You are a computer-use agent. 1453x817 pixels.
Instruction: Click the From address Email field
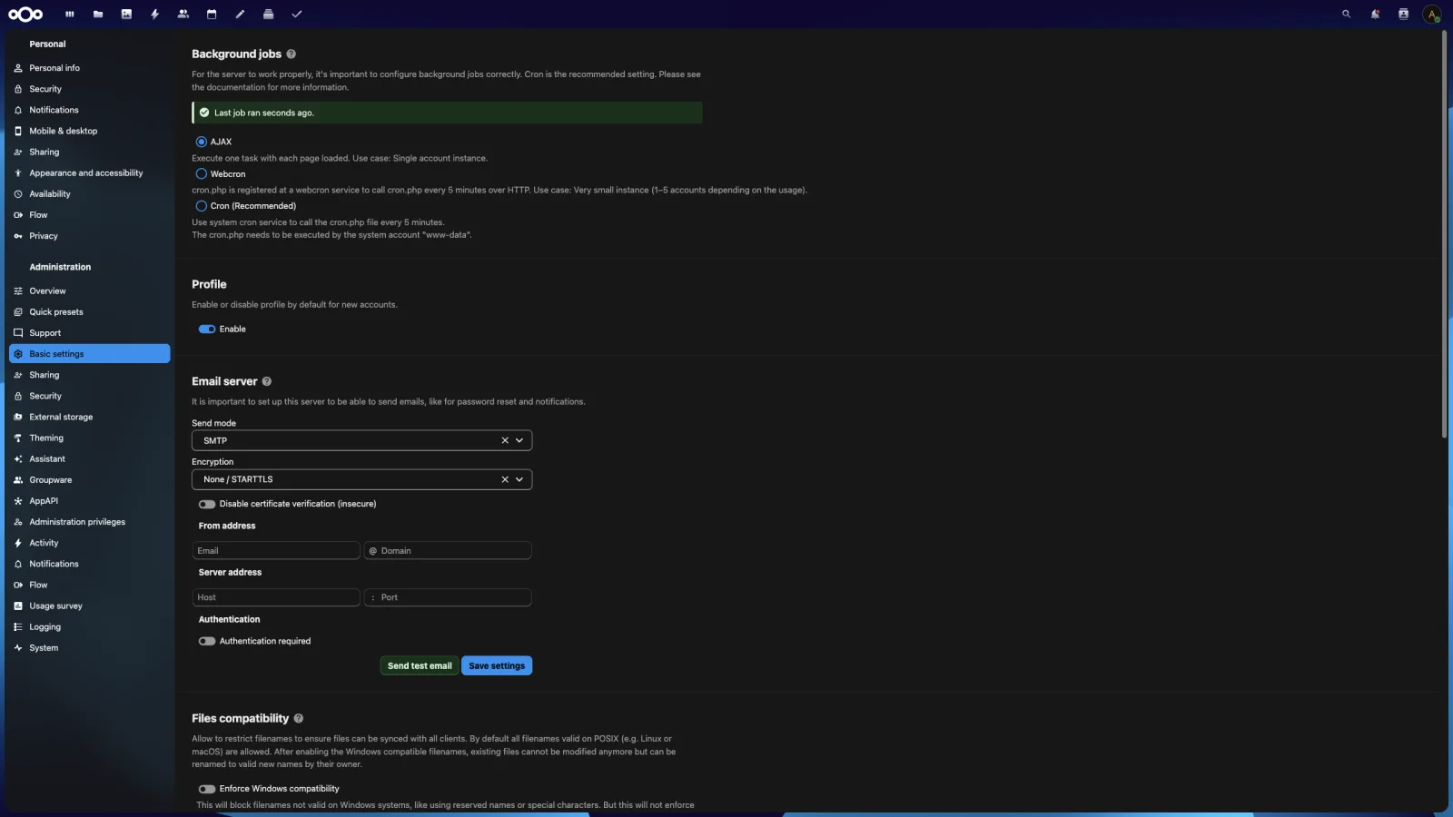[x=276, y=551]
